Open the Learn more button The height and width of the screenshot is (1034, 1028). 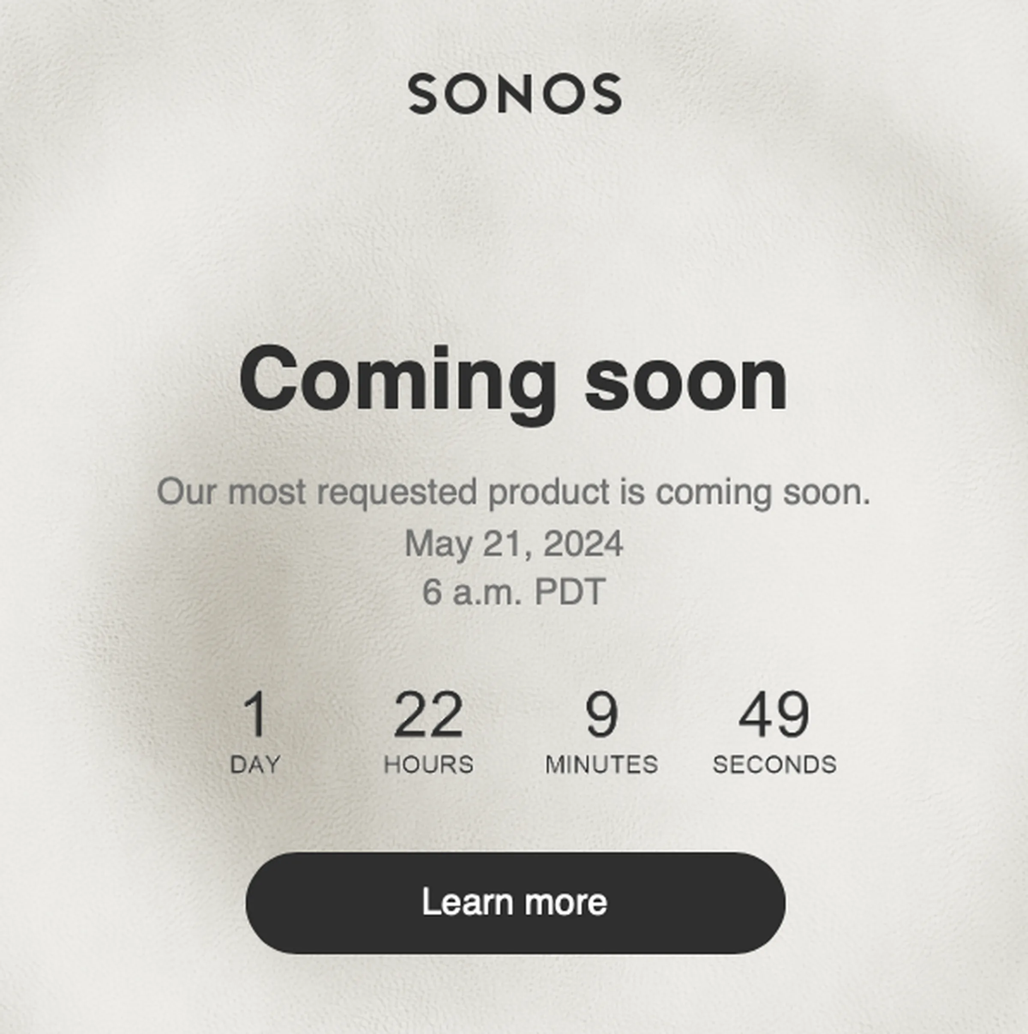[515, 903]
